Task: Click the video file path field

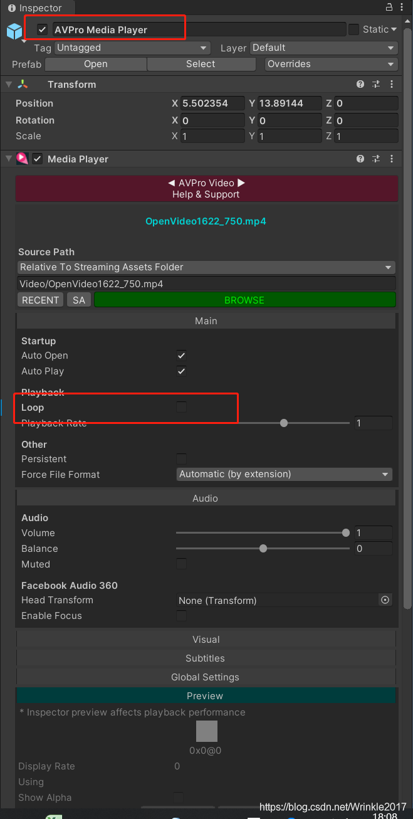Action: pyautogui.click(x=206, y=284)
